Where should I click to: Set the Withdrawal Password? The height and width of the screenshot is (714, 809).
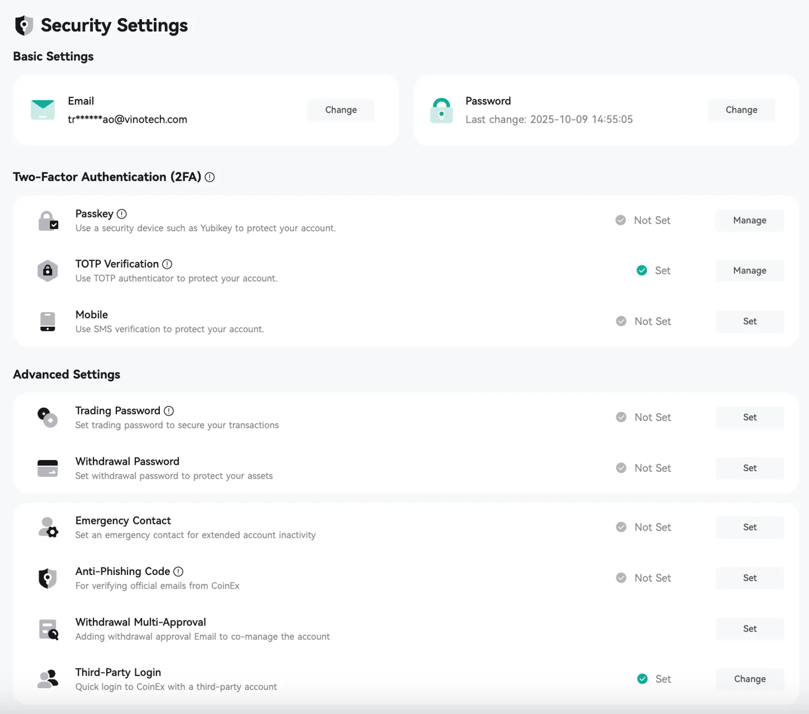tap(750, 468)
